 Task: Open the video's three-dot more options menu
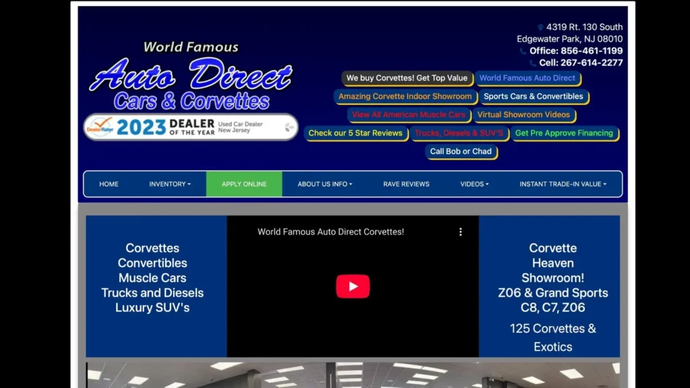pos(460,232)
